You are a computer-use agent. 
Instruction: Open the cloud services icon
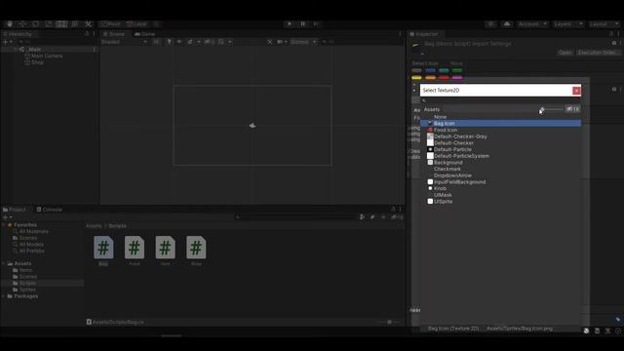[507, 23]
